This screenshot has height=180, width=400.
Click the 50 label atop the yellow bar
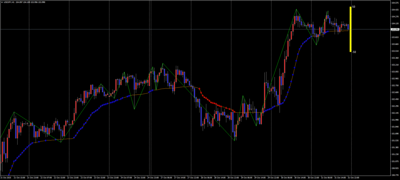coord(354,7)
